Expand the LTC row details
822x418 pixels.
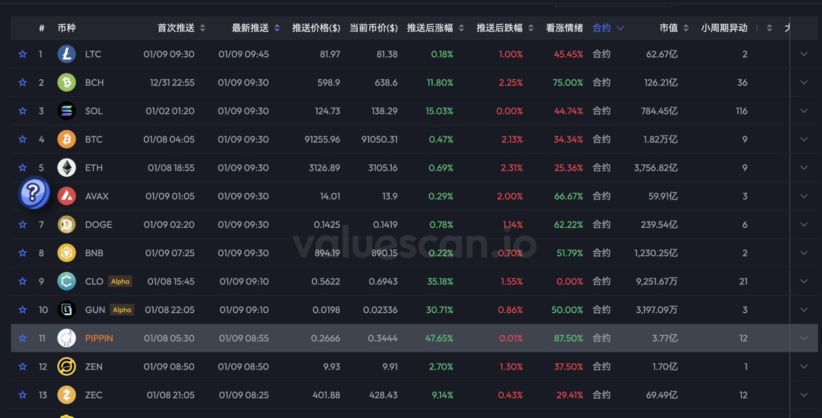pyautogui.click(x=804, y=54)
